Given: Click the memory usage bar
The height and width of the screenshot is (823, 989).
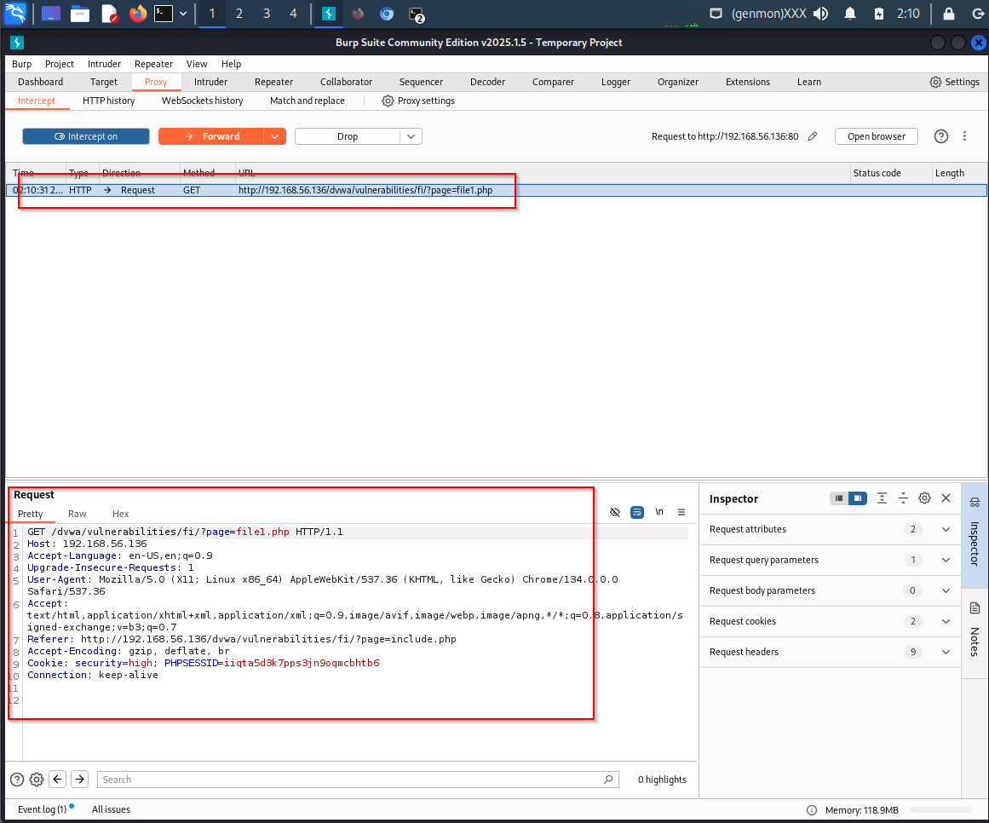Looking at the screenshot, I should [x=941, y=810].
